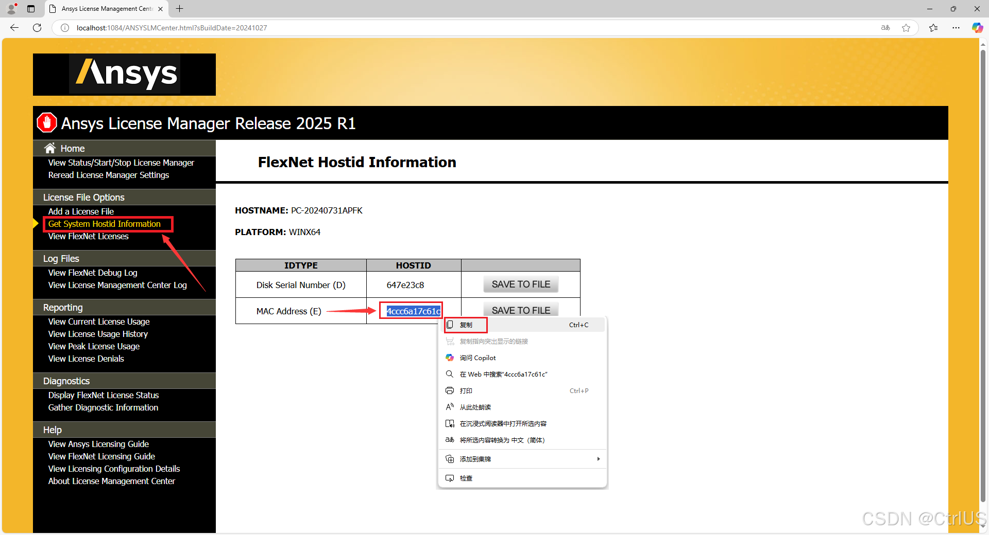Click the read aloud icon
The image size is (989, 535).
(450, 407)
